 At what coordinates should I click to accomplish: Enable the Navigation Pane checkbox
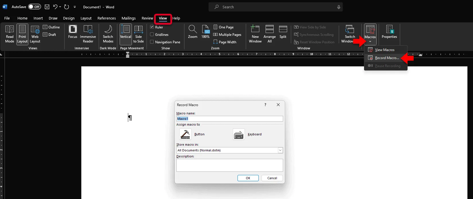[x=152, y=42]
